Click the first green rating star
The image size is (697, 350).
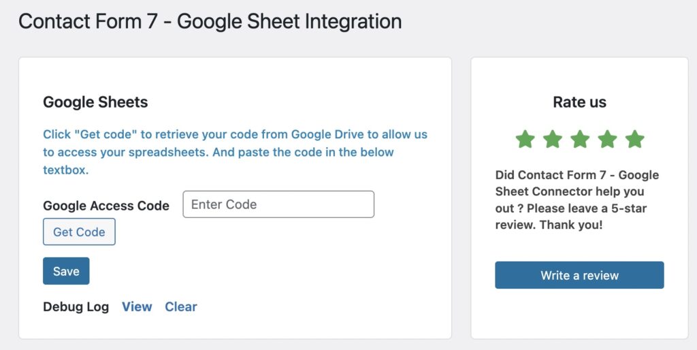coord(525,140)
